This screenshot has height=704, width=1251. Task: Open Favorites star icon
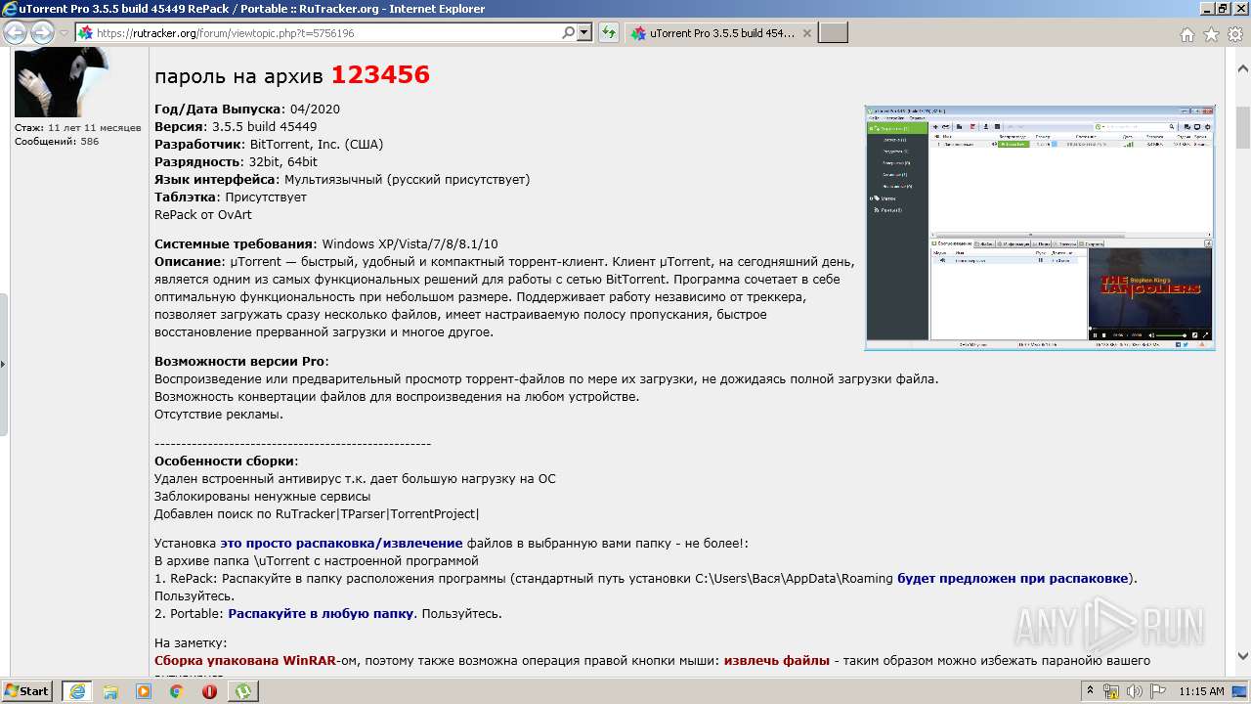[x=1211, y=34]
